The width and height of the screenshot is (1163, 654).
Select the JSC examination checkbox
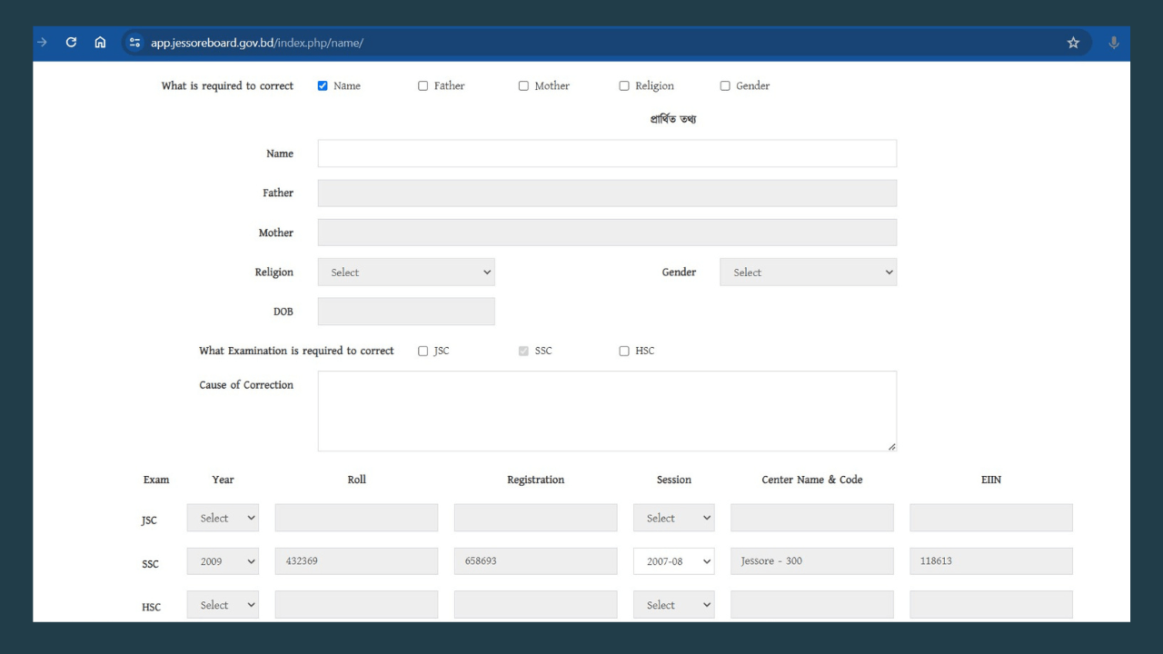[x=422, y=352]
